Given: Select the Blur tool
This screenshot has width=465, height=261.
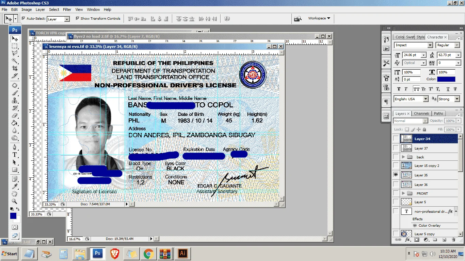Looking at the screenshot, I should [x=15, y=130].
